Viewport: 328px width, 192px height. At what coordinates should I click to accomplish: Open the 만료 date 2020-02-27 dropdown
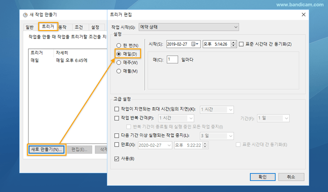point(155,145)
